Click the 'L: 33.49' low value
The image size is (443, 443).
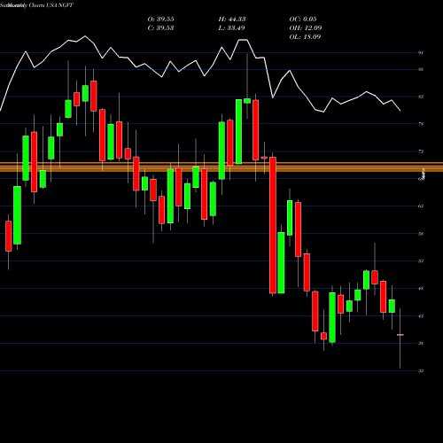[x=232, y=28]
